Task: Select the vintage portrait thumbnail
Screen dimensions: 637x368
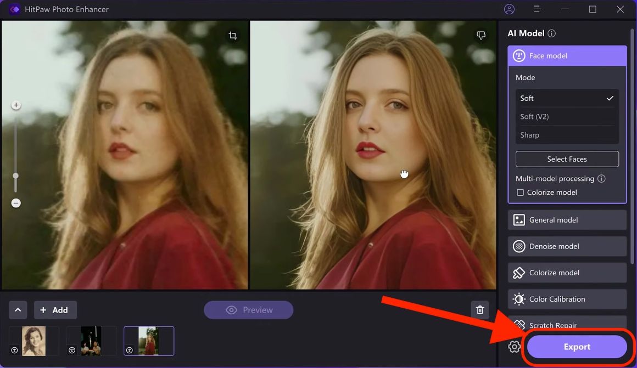Action: (33, 341)
